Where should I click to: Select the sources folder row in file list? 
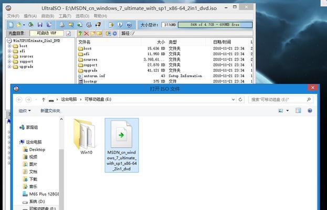coord(165,60)
